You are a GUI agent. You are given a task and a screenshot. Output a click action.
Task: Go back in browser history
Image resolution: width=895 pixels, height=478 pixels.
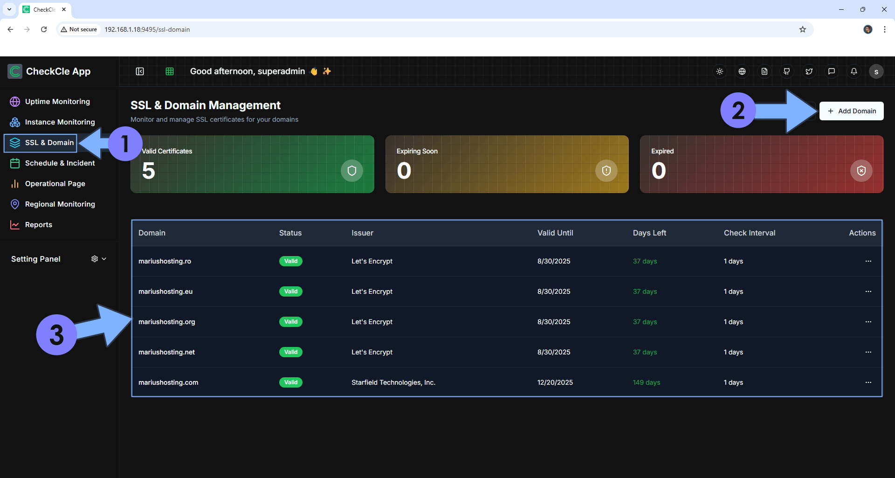coord(10,29)
